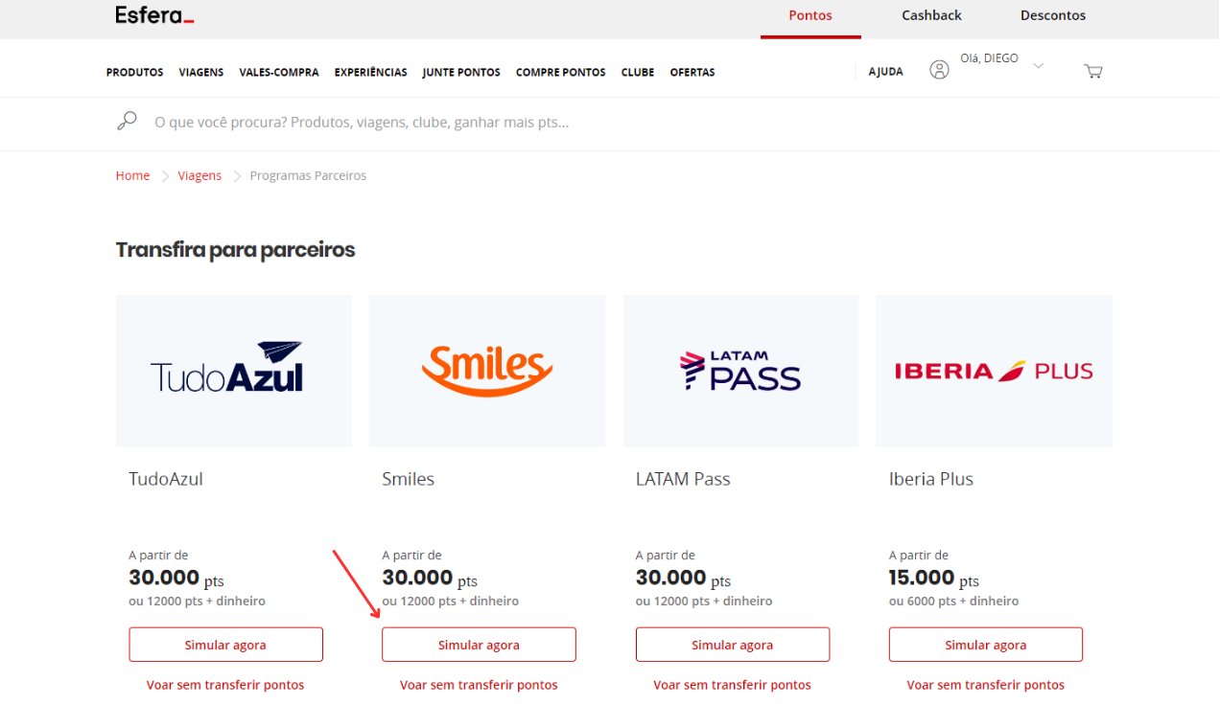Go to Home breadcrumb link
Screen dimensions: 1220x704
point(132,175)
